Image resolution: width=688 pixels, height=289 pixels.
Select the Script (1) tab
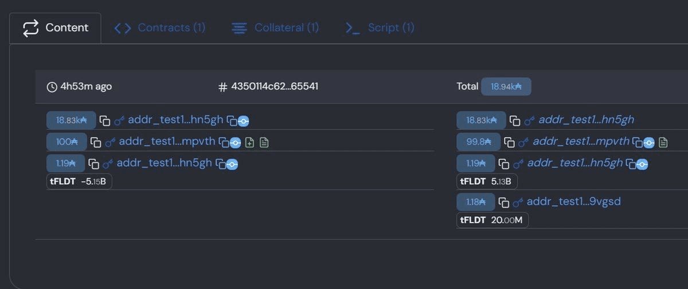coord(380,27)
